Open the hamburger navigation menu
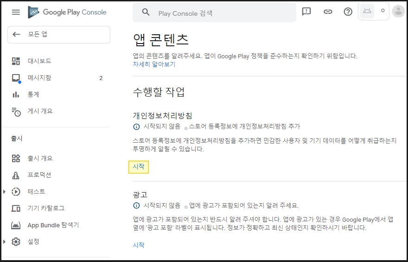This screenshot has height=262, width=408. pyautogui.click(x=16, y=12)
